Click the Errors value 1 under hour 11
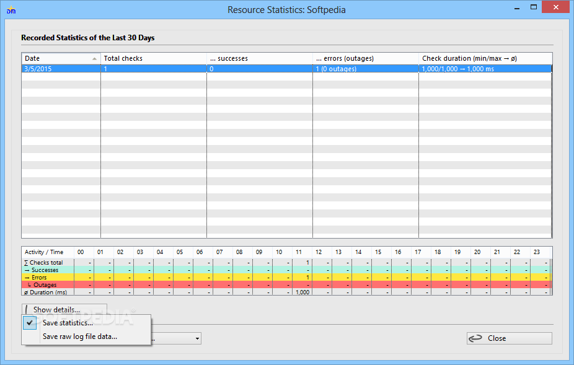Image resolution: width=574 pixels, height=365 pixels. coord(307,278)
